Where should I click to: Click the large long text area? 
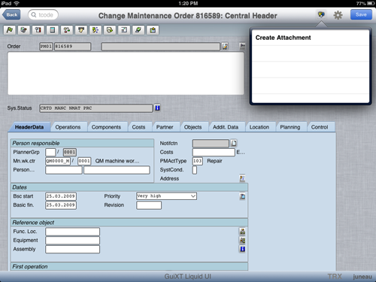126,74
